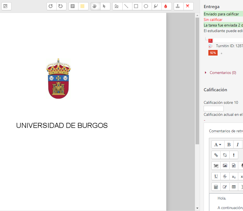Click the document vertical scrollbar thumb
Image resolution: width=243 pixels, height=211 pixels.
[197, 81]
